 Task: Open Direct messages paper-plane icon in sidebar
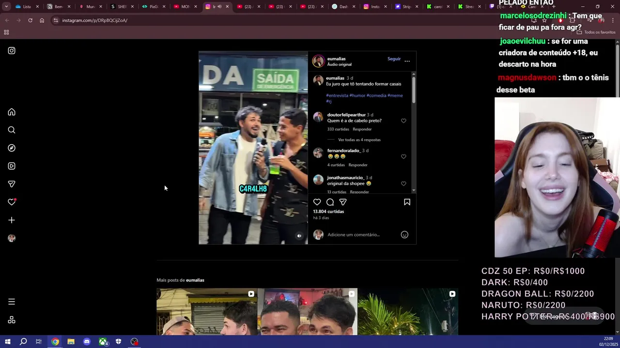[12, 184]
